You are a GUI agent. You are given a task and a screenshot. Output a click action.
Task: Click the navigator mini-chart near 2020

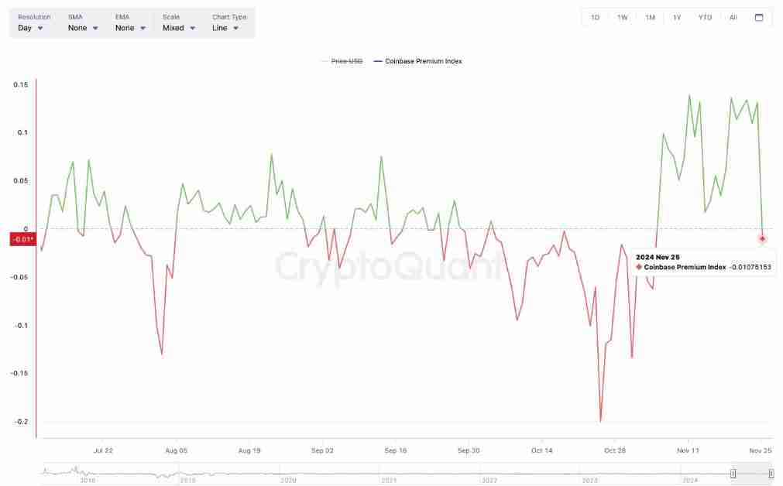coord(288,473)
